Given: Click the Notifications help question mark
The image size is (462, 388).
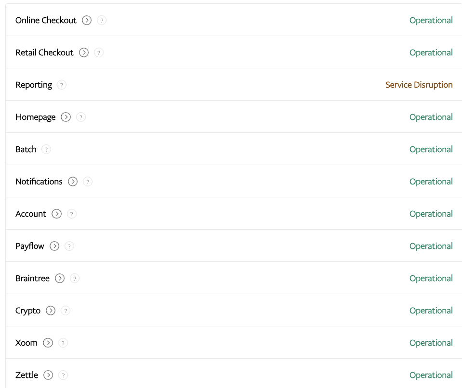Looking at the screenshot, I should 88,181.
